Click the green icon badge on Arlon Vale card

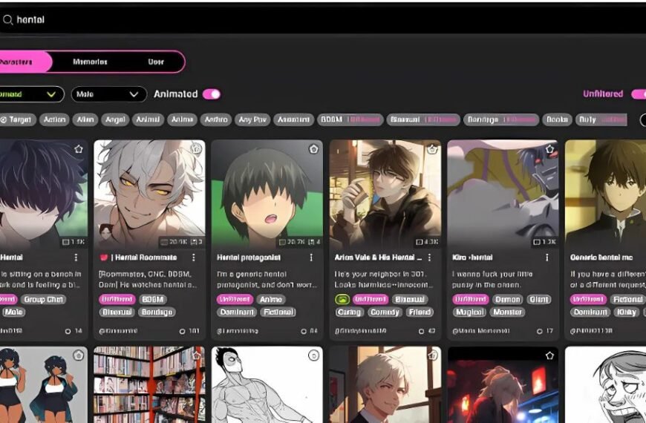[x=342, y=299]
